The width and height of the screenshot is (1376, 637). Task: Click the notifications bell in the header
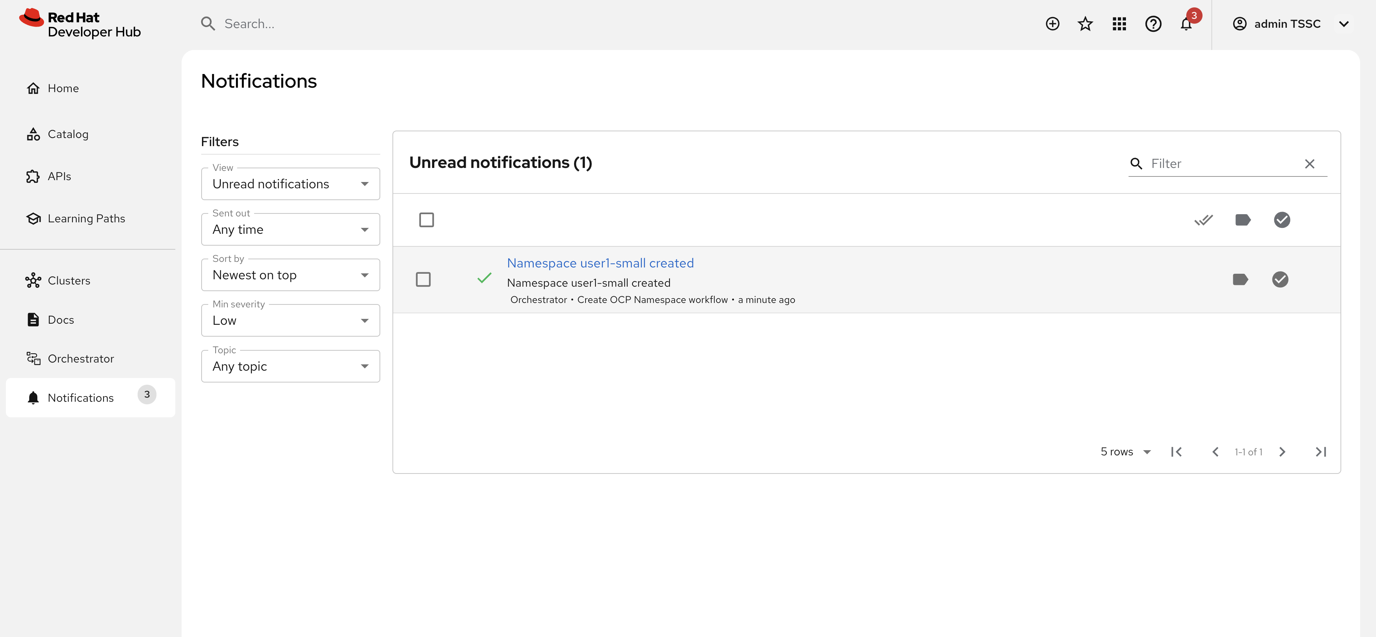click(1186, 24)
